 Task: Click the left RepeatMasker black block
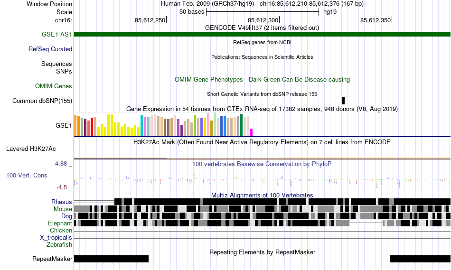tap(111, 259)
